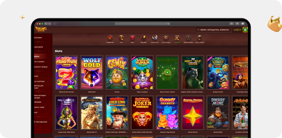This screenshot has height=138, width=282.
Task: Open VIP Programm in the sidebar
Action: 41,122
